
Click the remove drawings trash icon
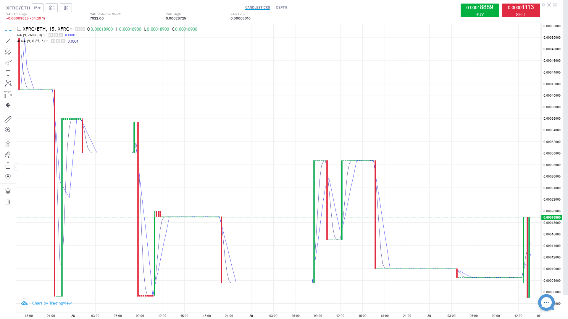[x=8, y=202]
